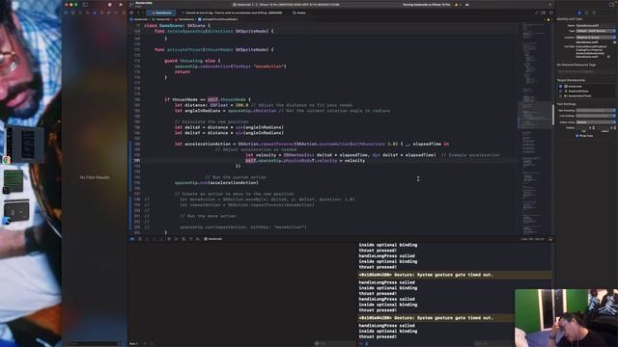The image size is (618, 347).
Task: Open the Debug navigator
Action: (109, 13)
